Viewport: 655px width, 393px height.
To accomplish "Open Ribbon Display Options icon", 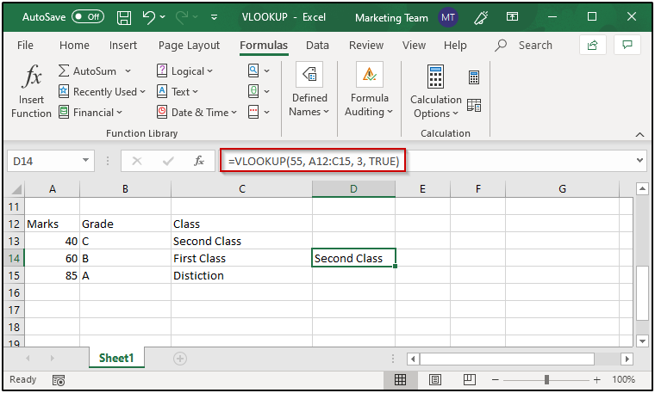I will [x=512, y=16].
